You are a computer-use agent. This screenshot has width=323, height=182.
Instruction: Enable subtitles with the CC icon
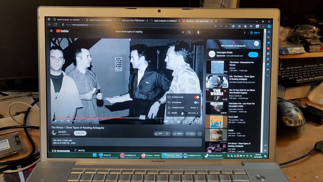[172, 122]
